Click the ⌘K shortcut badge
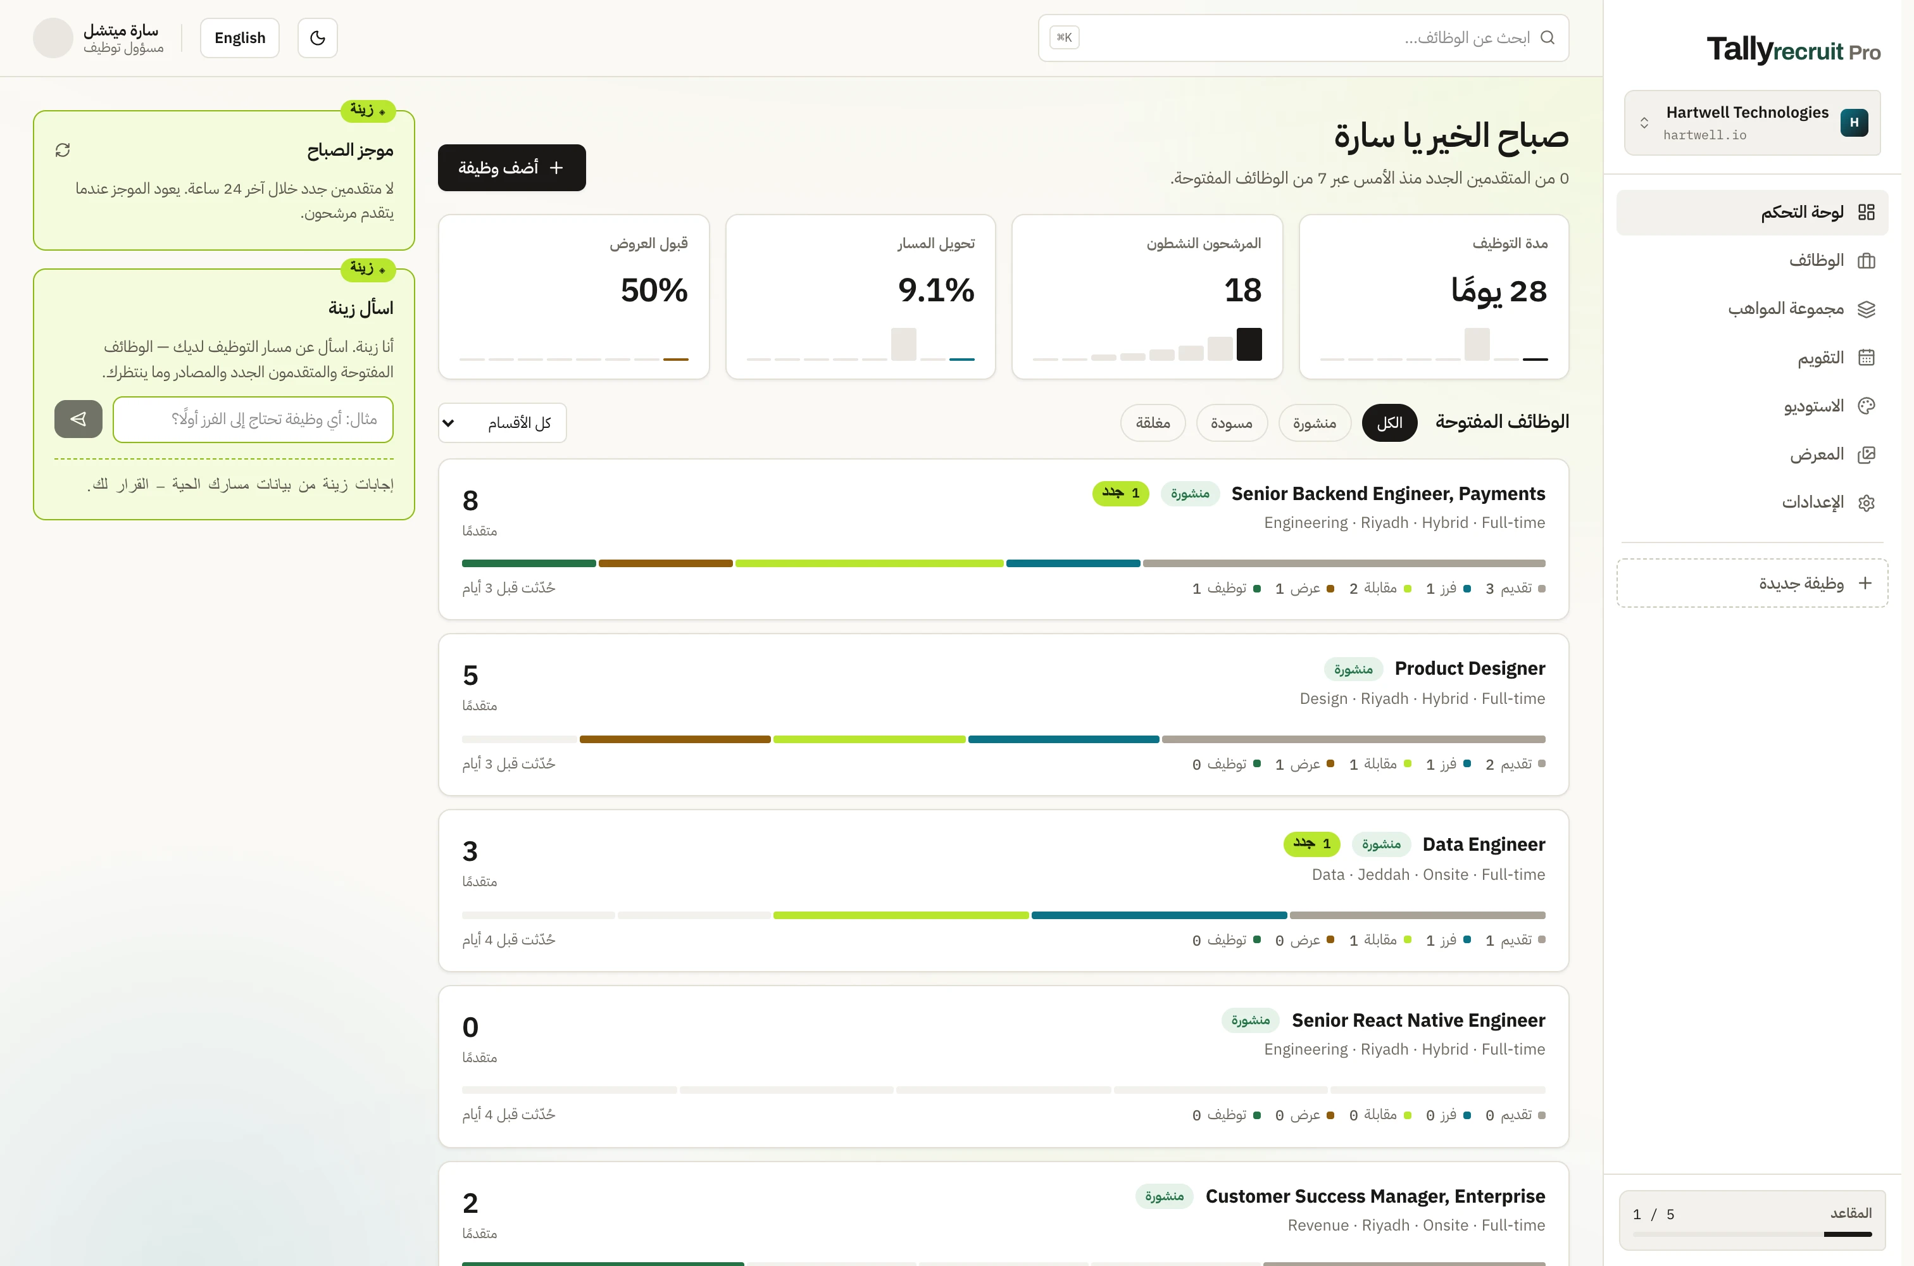Image resolution: width=1914 pixels, height=1266 pixels. [1064, 38]
